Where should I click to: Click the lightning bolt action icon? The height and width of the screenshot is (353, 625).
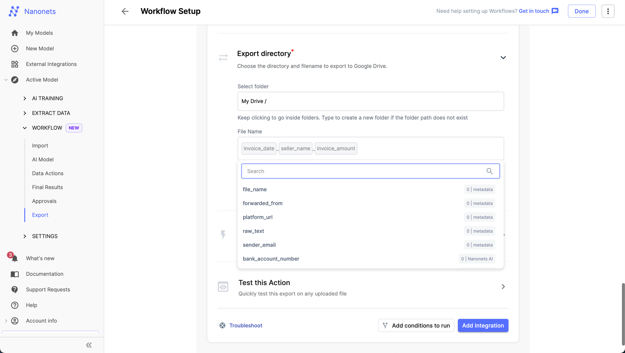223,235
